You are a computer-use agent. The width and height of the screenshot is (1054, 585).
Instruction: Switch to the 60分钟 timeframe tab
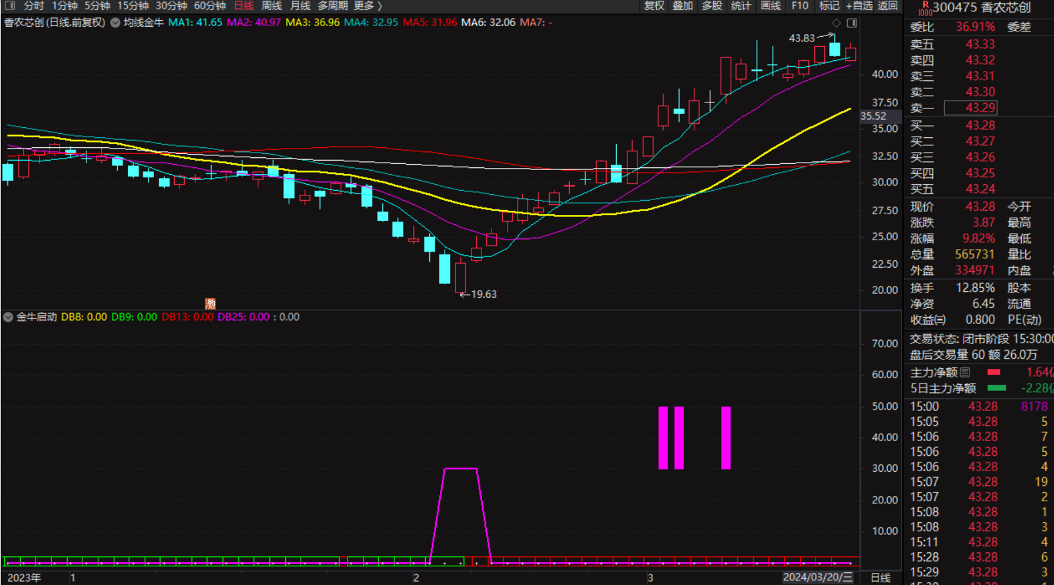[210, 6]
